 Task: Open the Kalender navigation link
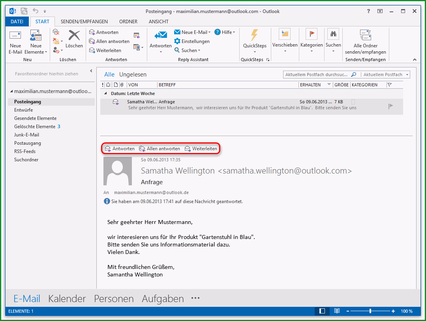pos(67,299)
